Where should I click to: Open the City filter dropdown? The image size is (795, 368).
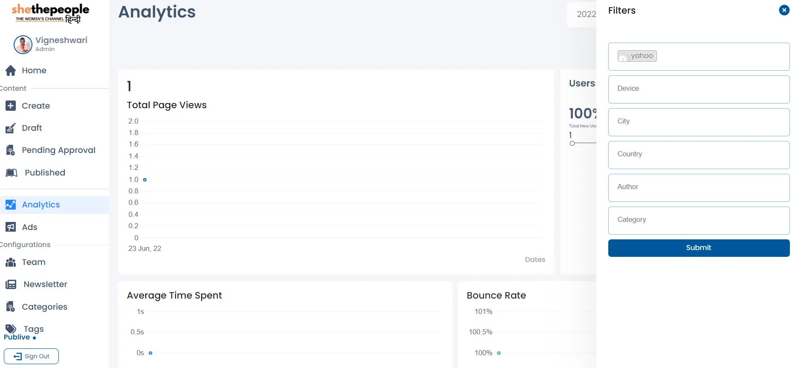pos(699,122)
